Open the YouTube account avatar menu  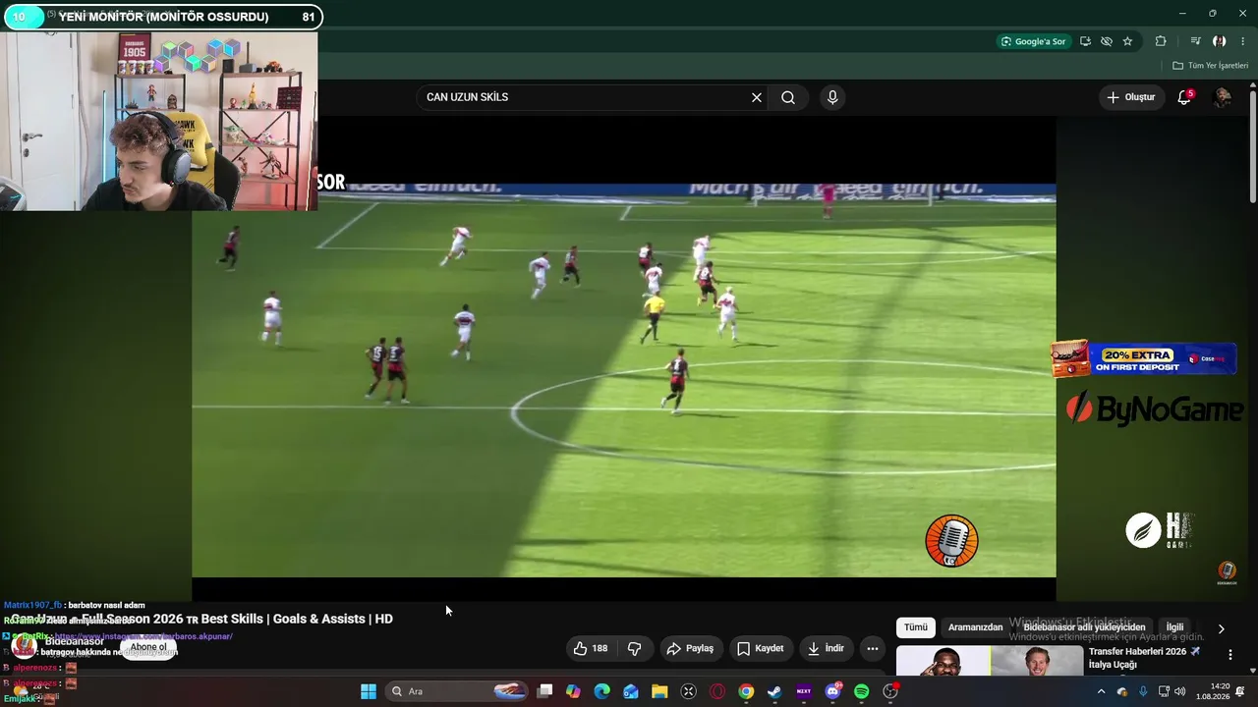[x=1222, y=97]
